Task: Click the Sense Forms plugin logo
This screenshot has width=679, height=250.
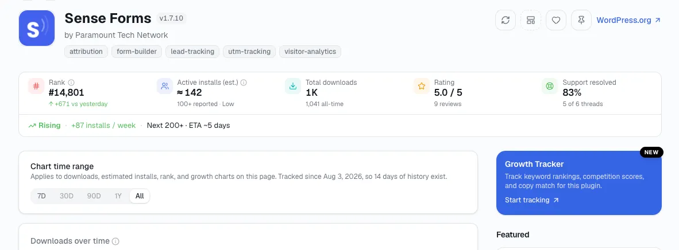Action: click(x=37, y=28)
